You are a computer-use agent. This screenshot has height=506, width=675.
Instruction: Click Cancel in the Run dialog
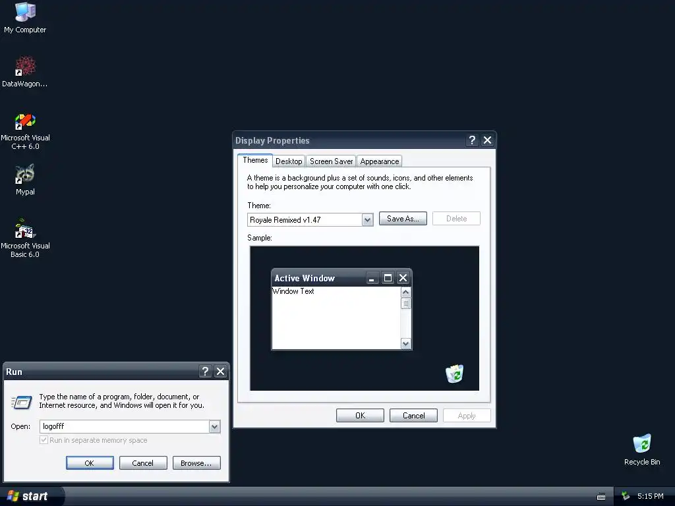coord(143,463)
